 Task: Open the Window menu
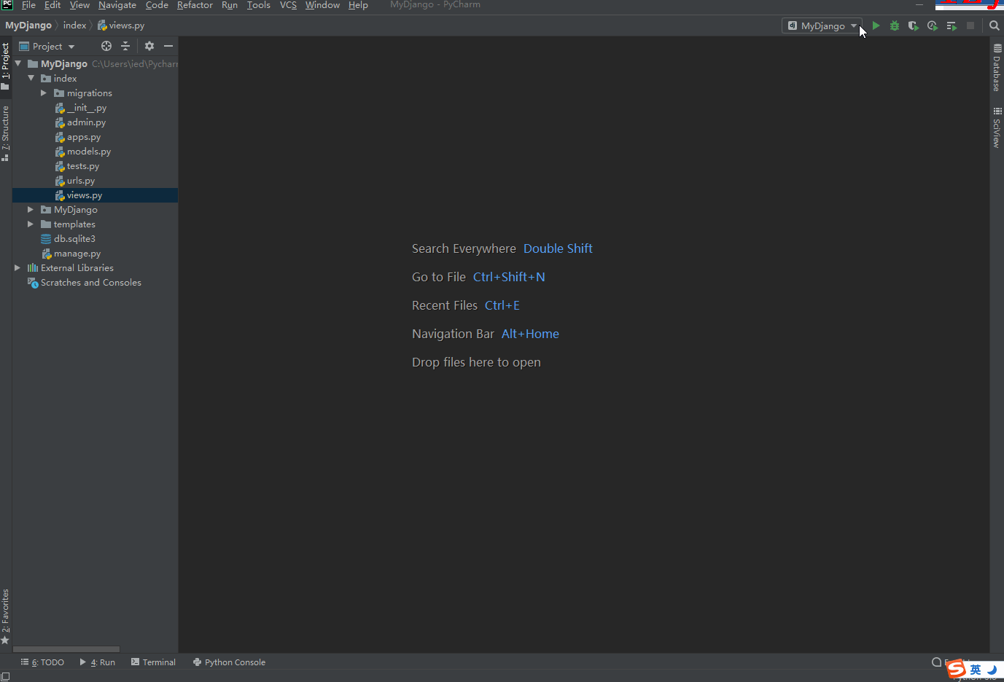[x=322, y=5]
